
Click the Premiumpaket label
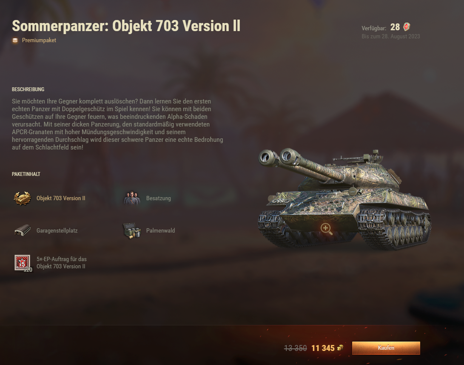click(39, 40)
